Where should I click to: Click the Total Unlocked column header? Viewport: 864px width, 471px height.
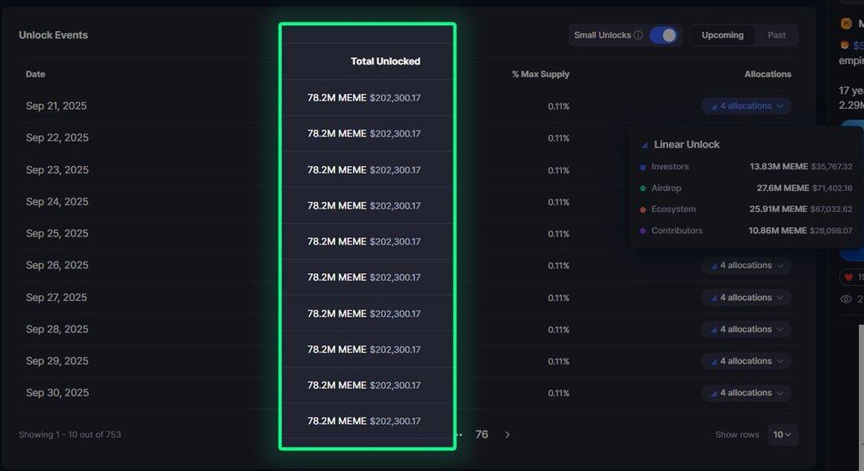coord(385,61)
